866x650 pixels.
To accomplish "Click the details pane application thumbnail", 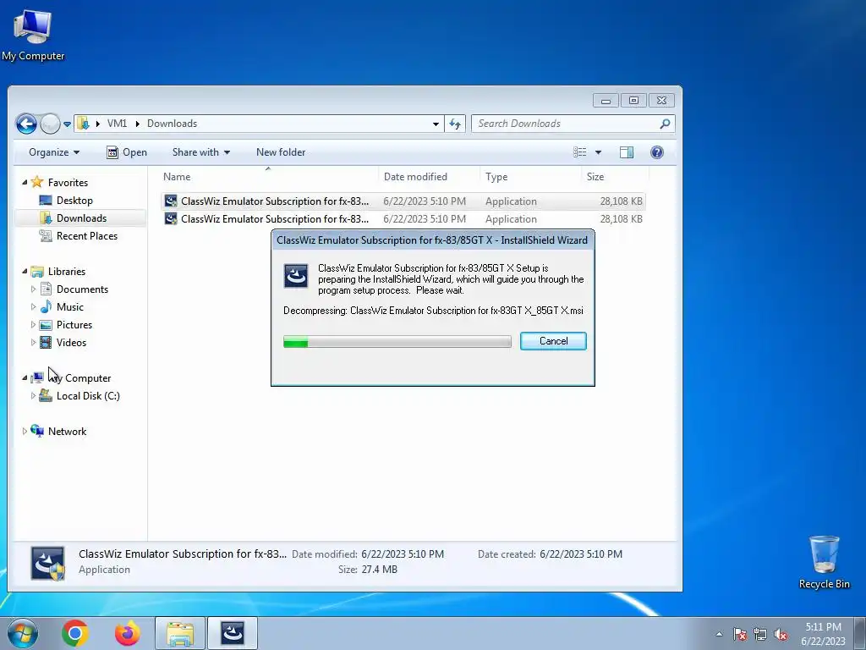I will click(48, 563).
